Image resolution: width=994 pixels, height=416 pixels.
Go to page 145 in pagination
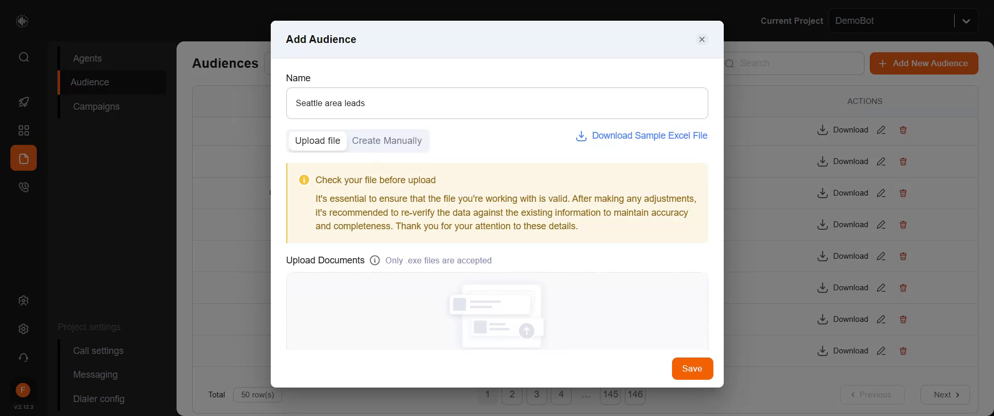tap(610, 395)
